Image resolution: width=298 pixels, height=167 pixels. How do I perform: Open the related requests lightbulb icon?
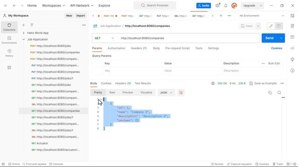(x=292, y=59)
